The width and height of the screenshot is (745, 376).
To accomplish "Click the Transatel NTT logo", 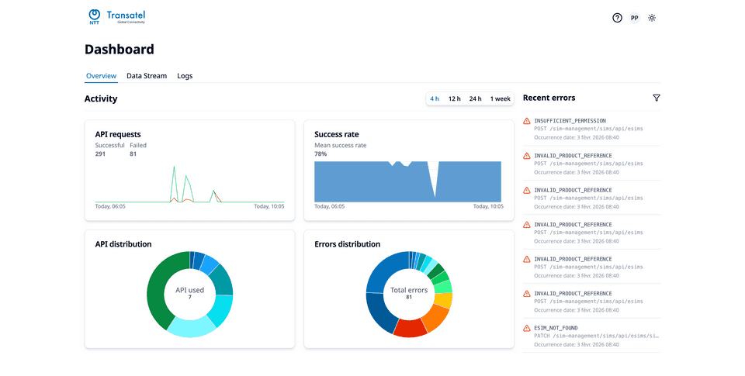I will pyautogui.click(x=117, y=17).
